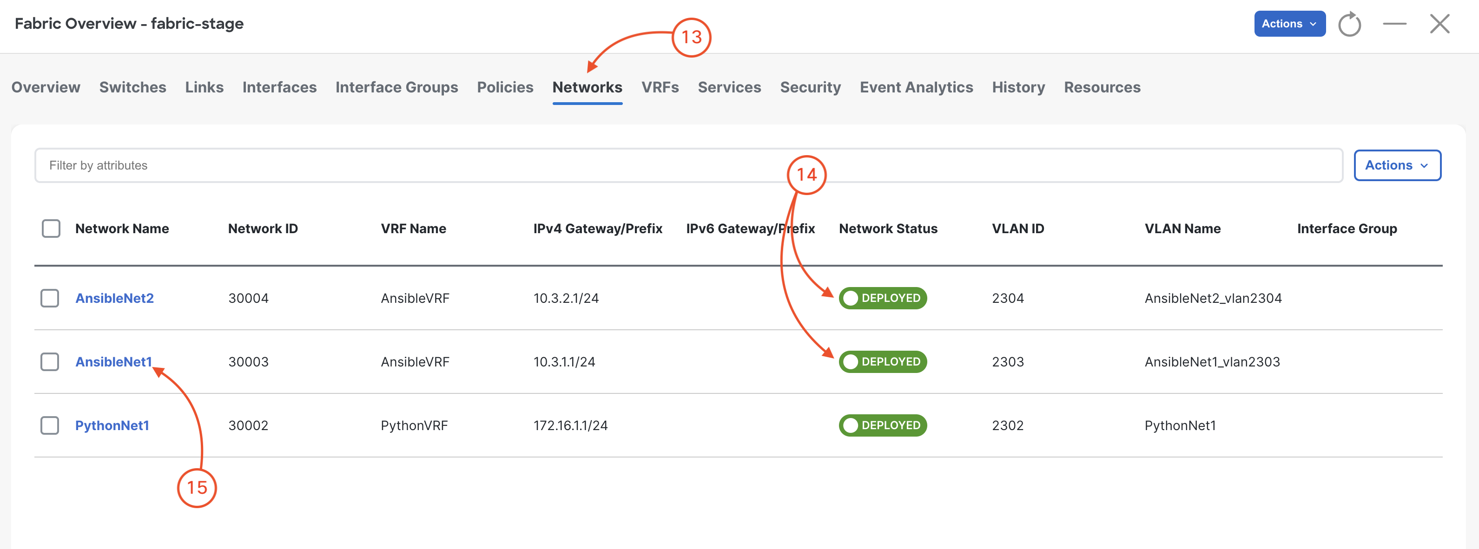Click DEPLOYED status badge for AnsibleNet2
This screenshot has width=1479, height=549.
(883, 298)
